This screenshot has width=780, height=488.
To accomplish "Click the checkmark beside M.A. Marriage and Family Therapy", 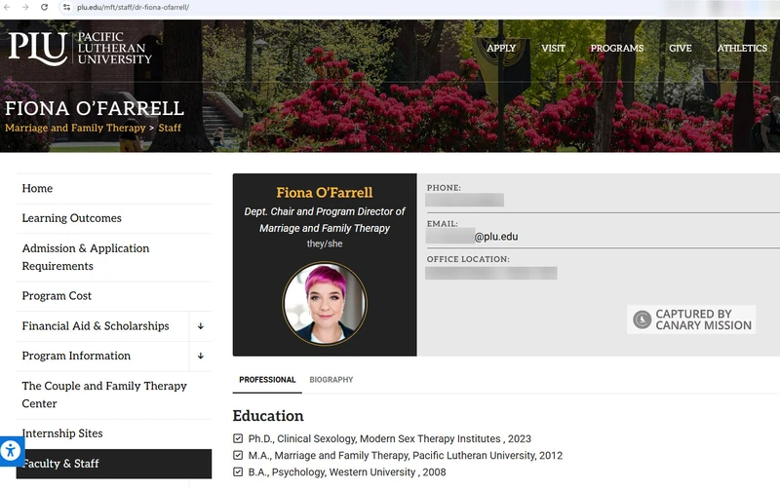I will [238, 455].
